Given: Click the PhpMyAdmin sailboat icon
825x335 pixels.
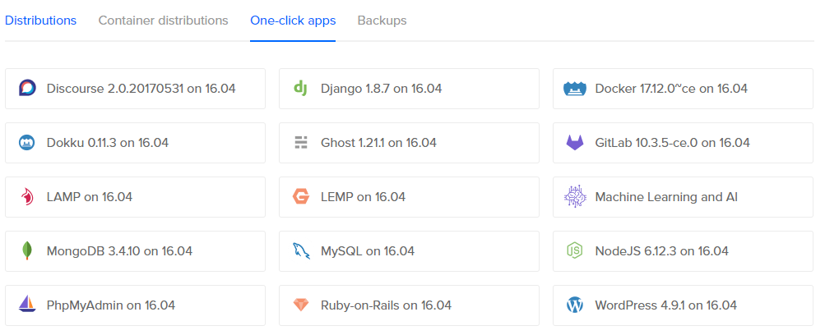Looking at the screenshot, I should point(27,304).
